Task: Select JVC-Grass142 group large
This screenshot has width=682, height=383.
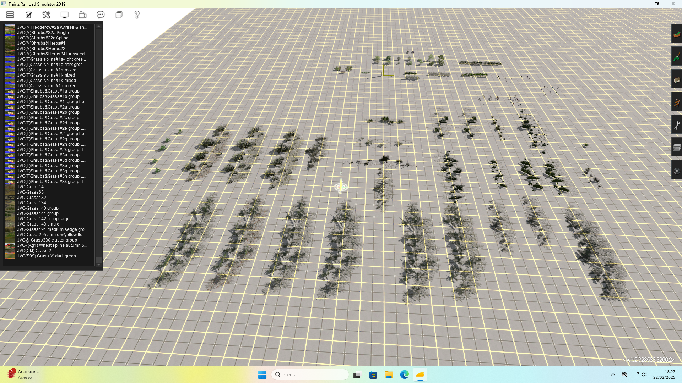Action: pyautogui.click(x=43, y=219)
